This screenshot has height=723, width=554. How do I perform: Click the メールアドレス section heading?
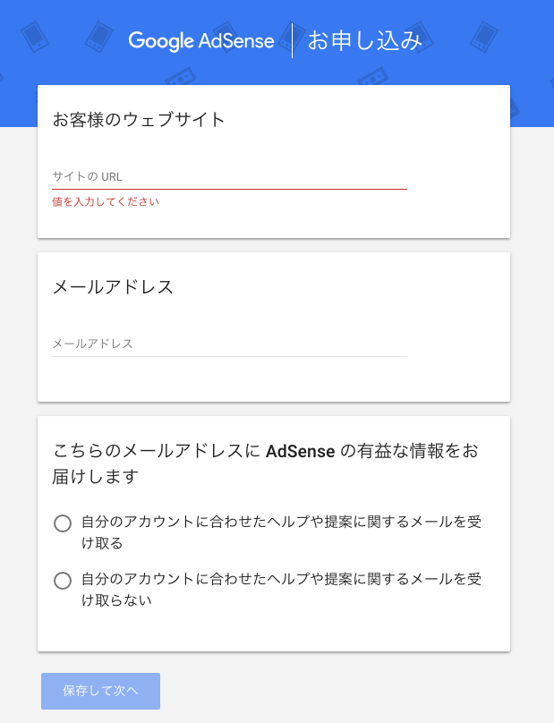[x=113, y=287]
